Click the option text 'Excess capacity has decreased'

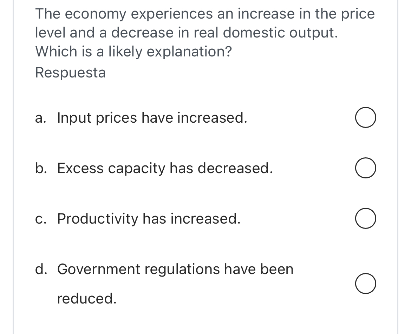click(x=165, y=169)
